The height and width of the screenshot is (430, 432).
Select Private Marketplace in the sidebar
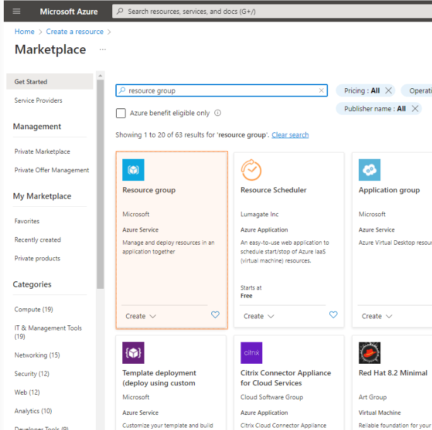(42, 151)
